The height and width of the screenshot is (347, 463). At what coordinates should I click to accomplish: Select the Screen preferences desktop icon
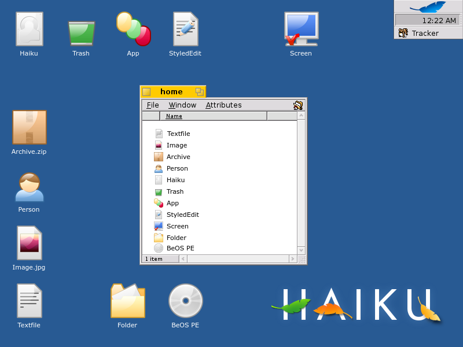point(301,29)
